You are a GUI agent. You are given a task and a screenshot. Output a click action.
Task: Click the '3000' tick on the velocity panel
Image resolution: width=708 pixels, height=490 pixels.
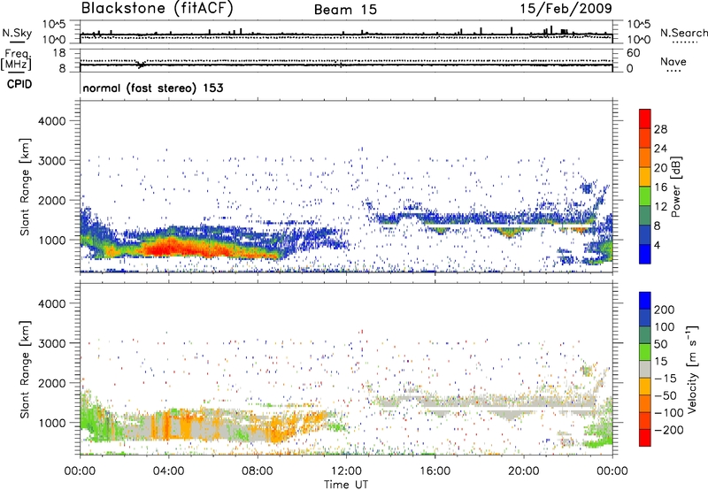(52, 343)
